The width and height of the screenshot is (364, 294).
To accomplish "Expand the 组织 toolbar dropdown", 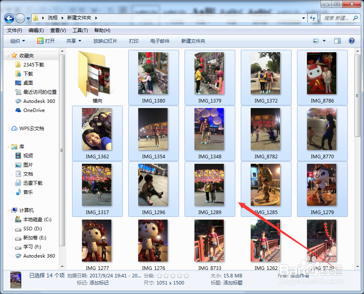I will (18, 41).
